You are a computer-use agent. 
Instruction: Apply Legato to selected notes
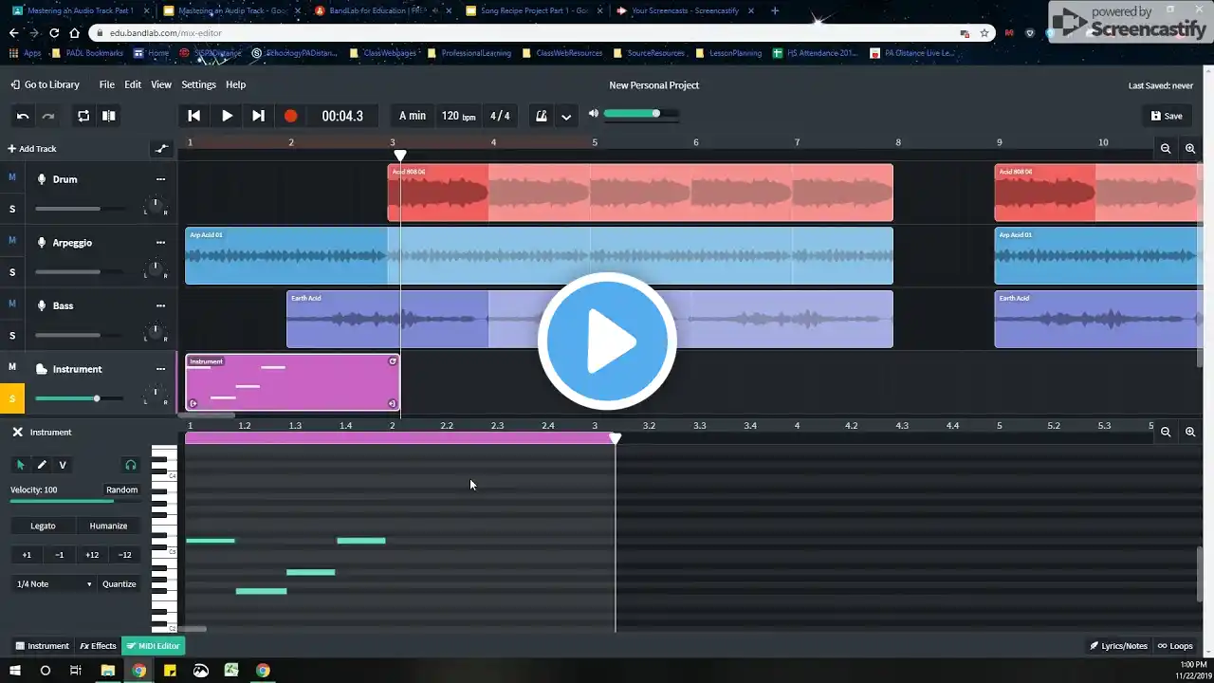(43, 526)
